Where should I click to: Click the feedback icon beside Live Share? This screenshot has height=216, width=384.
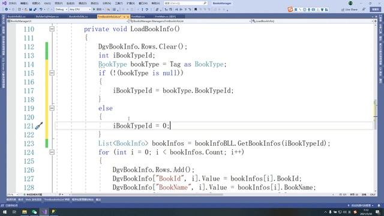364,10
